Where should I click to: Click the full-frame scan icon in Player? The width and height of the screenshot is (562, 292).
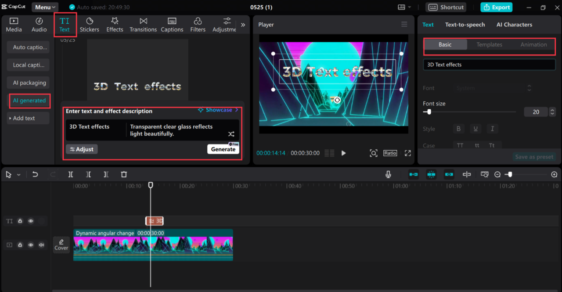tap(374, 153)
